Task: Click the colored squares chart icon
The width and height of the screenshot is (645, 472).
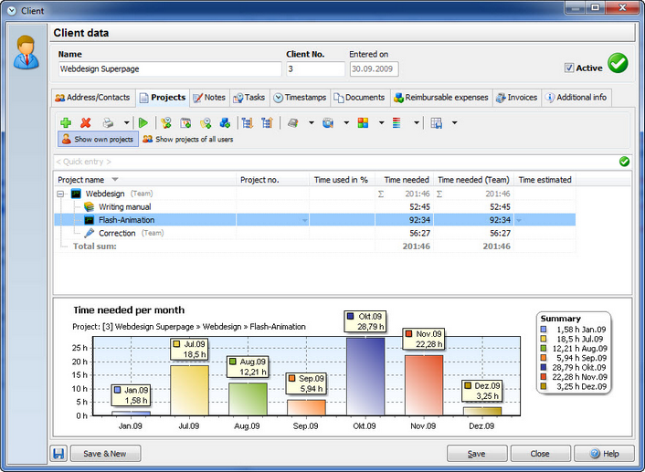Action: (363, 122)
